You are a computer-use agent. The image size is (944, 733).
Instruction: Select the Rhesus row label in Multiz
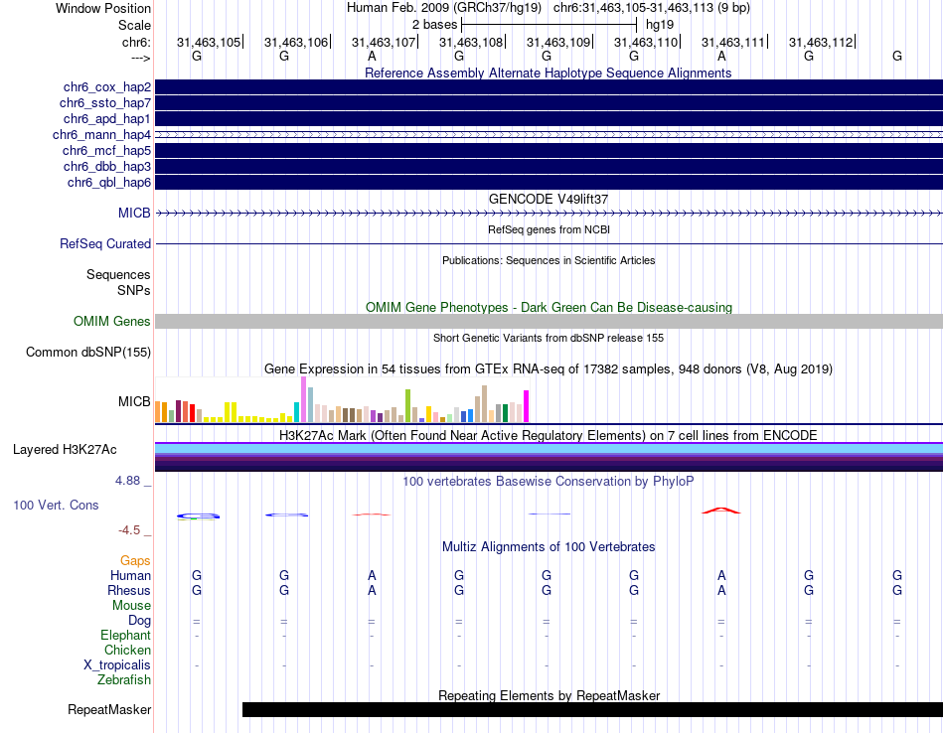[x=129, y=591]
